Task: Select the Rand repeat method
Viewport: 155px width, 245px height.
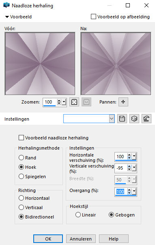Action: coord(21,157)
